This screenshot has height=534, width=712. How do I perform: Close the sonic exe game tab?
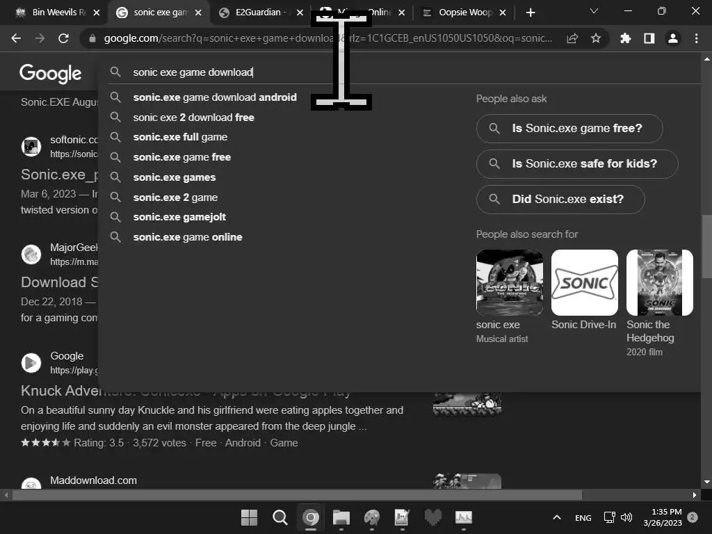tap(198, 13)
